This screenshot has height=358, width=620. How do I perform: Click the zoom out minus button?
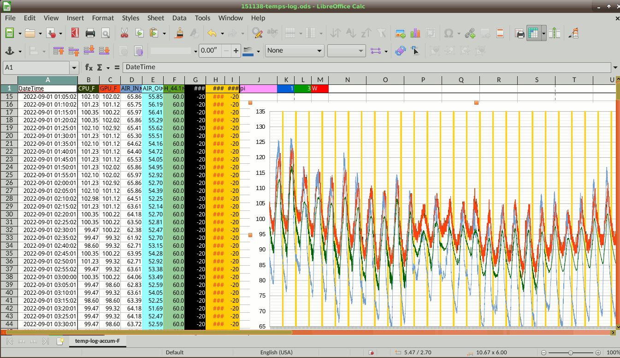click(544, 352)
